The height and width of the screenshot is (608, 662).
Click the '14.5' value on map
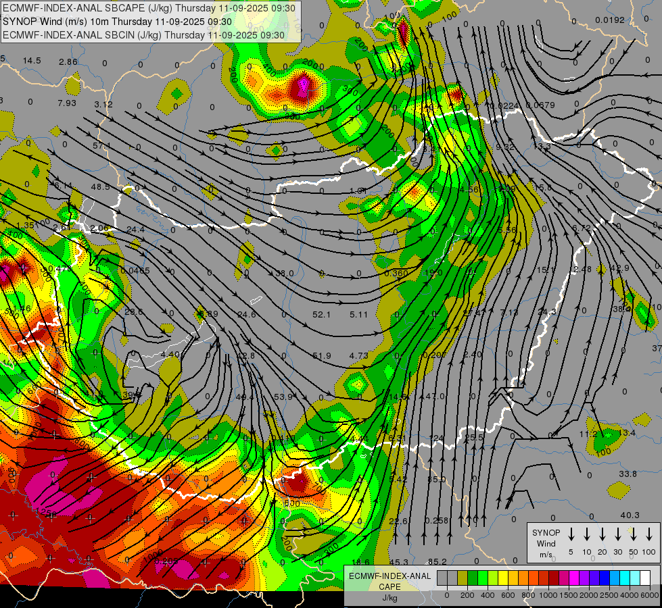click(32, 61)
